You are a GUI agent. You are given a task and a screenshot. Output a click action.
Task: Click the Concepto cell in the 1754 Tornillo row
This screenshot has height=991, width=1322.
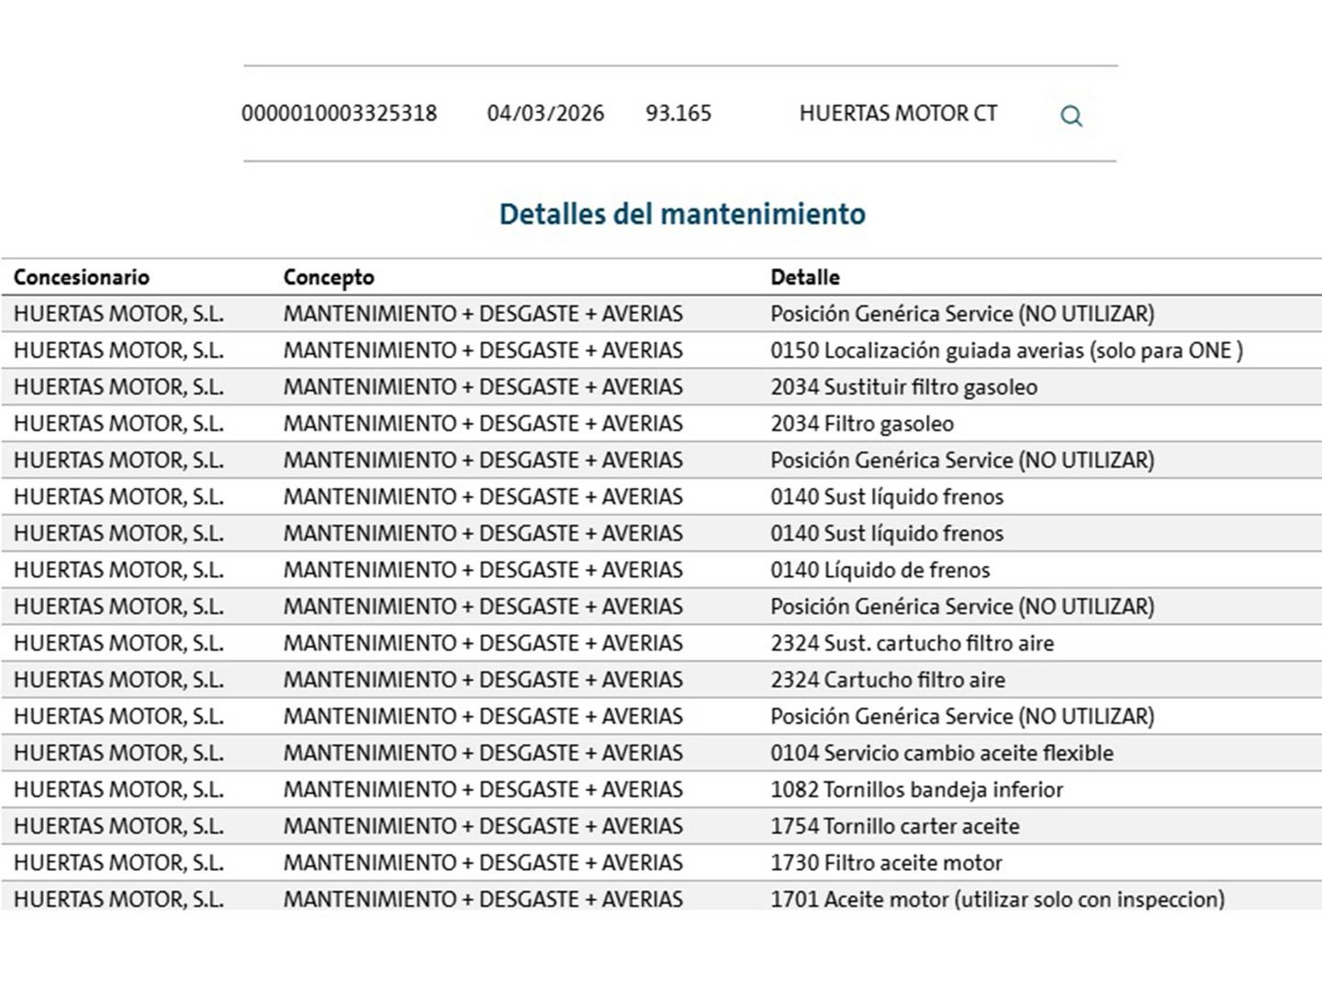click(x=483, y=827)
